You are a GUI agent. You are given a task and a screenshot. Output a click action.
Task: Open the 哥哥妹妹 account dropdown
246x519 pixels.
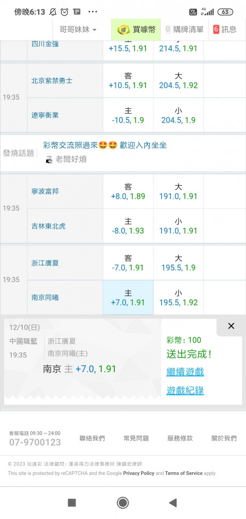(x=78, y=30)
